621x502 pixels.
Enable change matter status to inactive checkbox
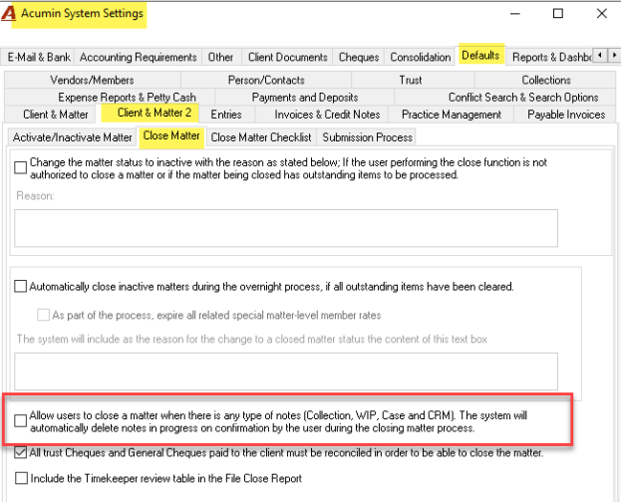point(21,167)
